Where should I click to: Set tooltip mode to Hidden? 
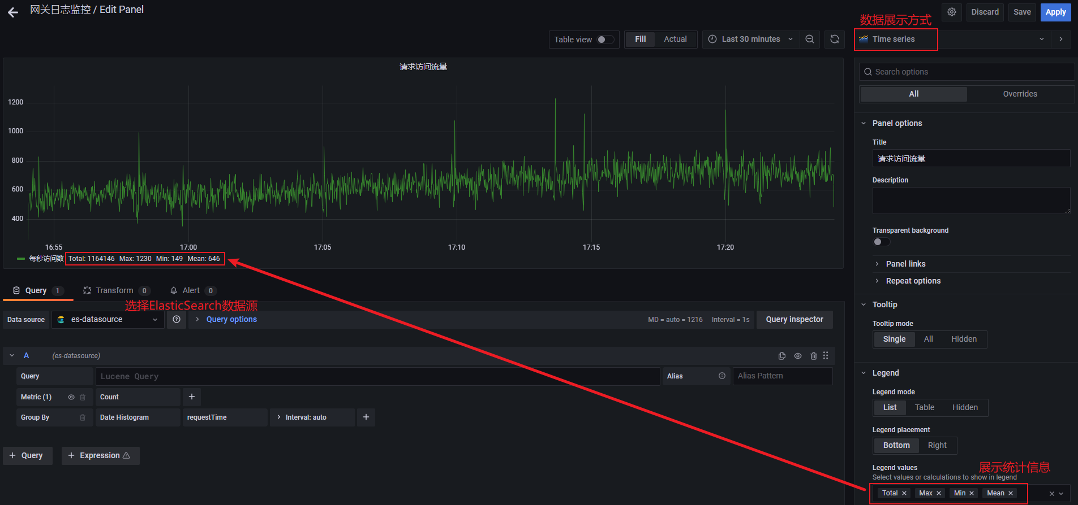pos(964,339)
